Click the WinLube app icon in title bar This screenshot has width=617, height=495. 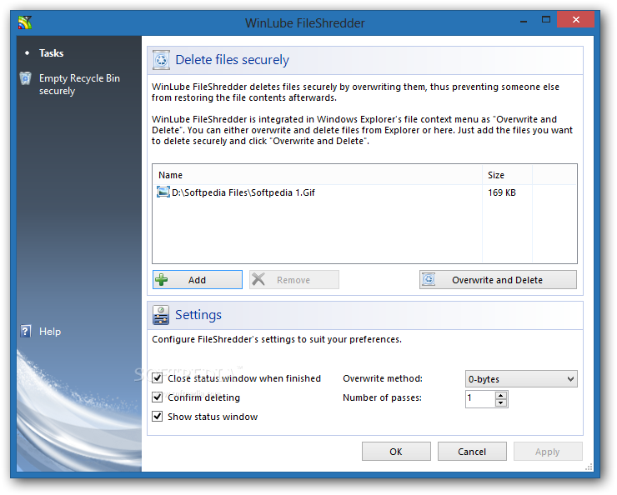tap(25, 22)
